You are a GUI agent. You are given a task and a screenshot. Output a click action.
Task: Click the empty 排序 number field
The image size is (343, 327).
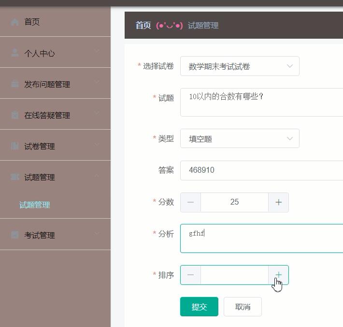[x=234, y=275]
